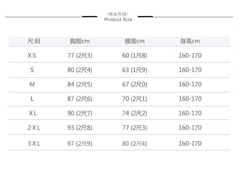Image resolution: width=240 pixels, height=171 pixels.
Task: Choose the M size row label
Action: (32, 84)
